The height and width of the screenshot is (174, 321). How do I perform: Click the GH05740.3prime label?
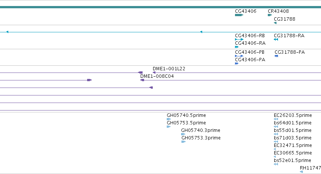pyautogui.click(x=201, y=130)
